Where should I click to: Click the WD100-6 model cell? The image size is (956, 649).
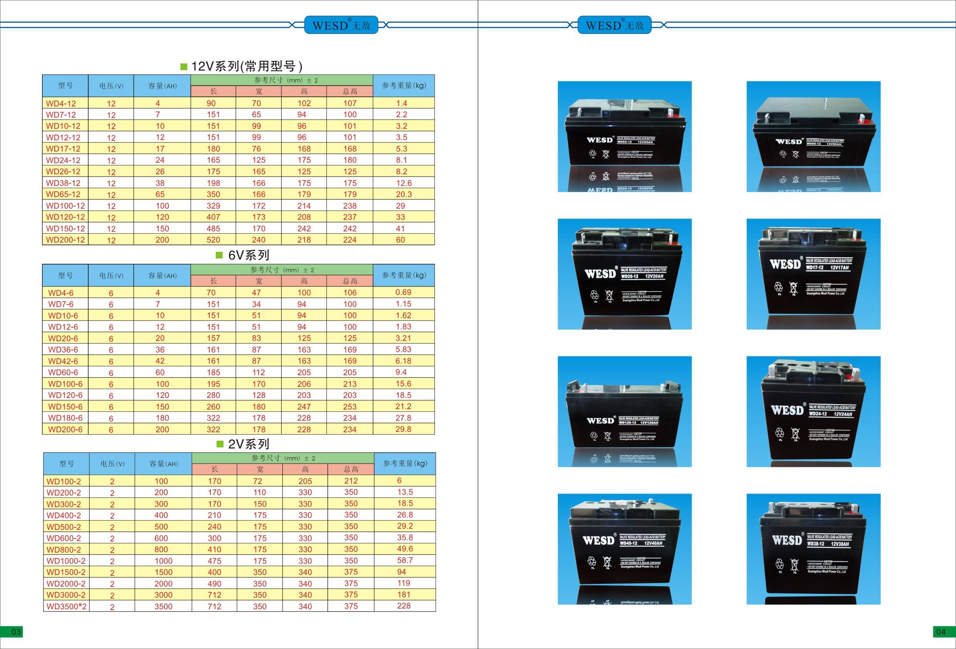(x=66, y=384)
